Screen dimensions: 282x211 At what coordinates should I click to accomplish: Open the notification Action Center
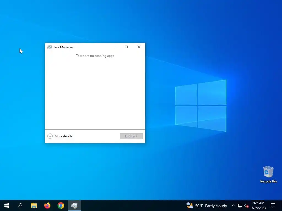[273, 206]
